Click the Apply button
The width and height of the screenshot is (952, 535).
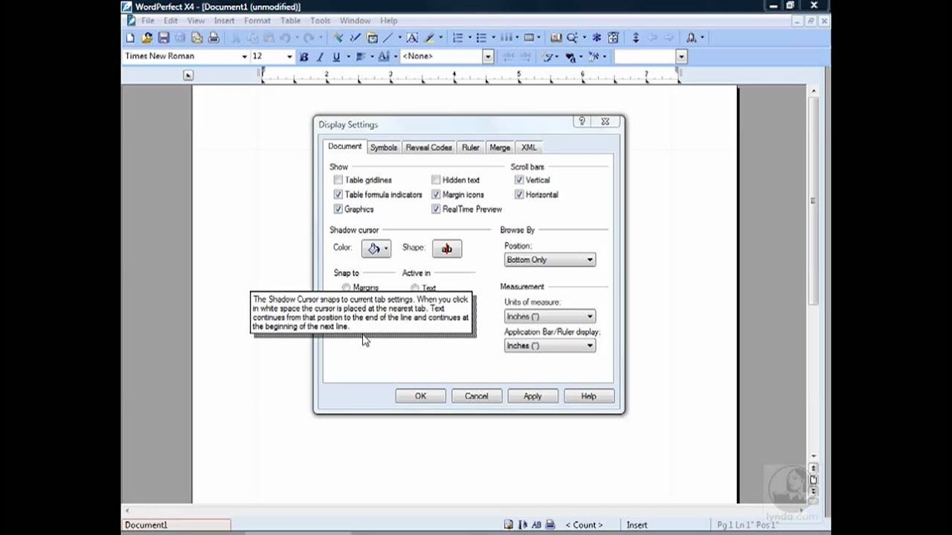(x=533, y=396)
